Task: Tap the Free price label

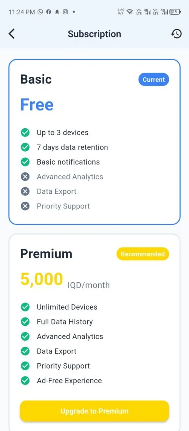Action: coord(37,105)
